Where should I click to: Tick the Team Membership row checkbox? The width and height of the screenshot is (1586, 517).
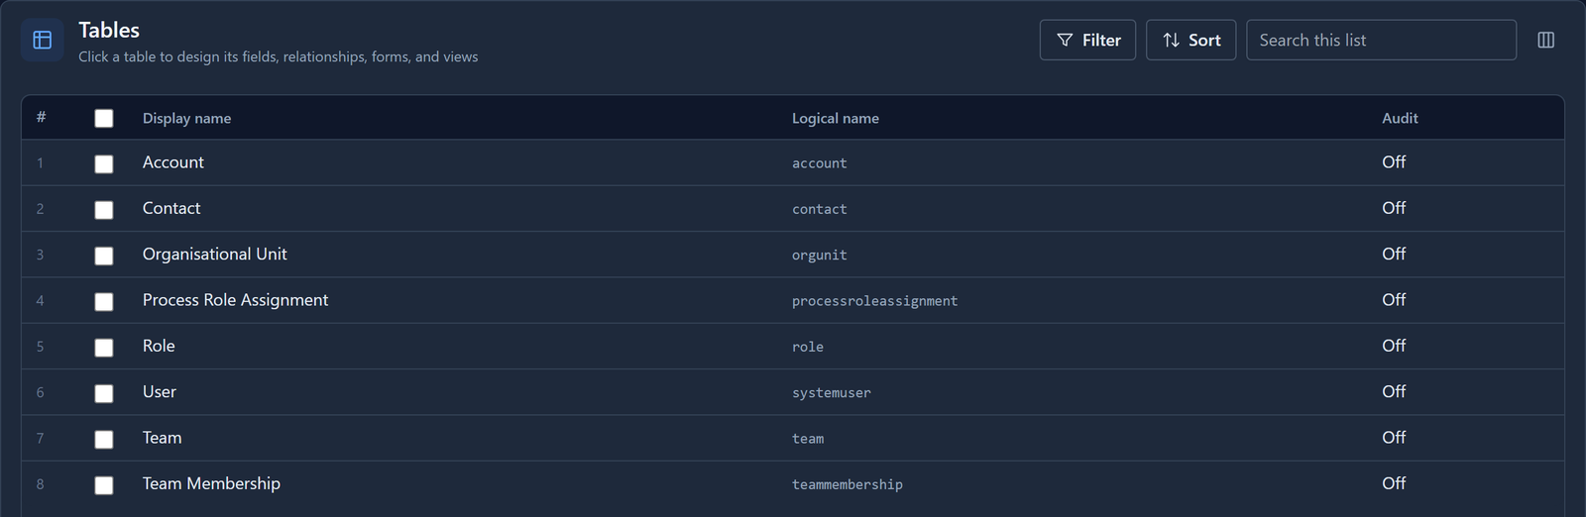coord(104,484)
